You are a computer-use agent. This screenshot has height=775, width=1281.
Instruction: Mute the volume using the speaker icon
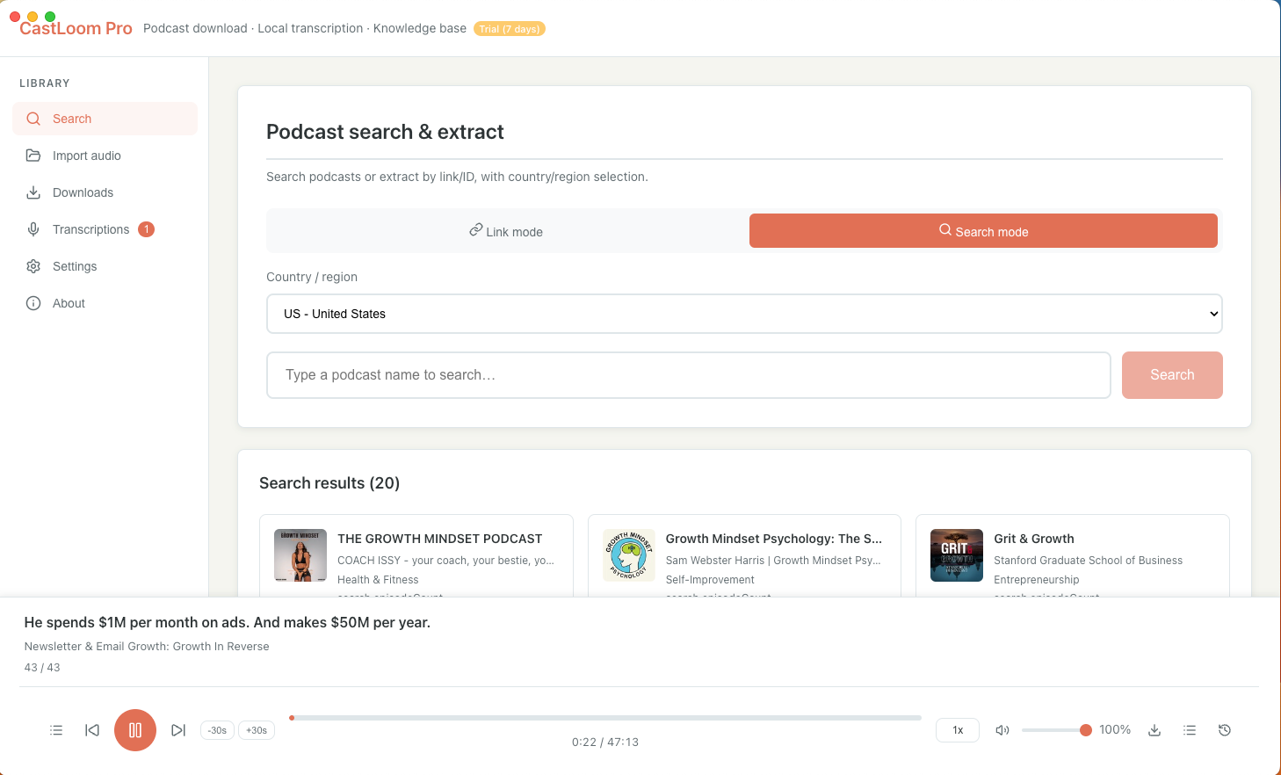(1002, 729)
